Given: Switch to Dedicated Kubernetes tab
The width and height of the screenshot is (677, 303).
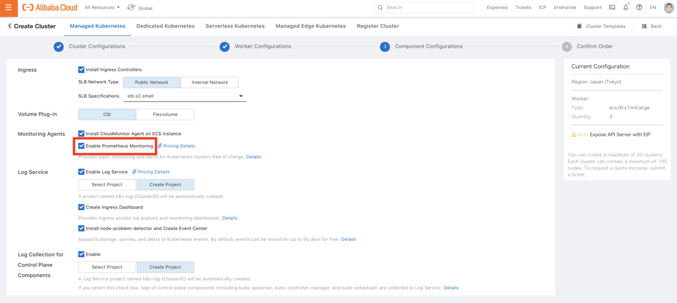Looking at the screenshot, I should point(165,26).
